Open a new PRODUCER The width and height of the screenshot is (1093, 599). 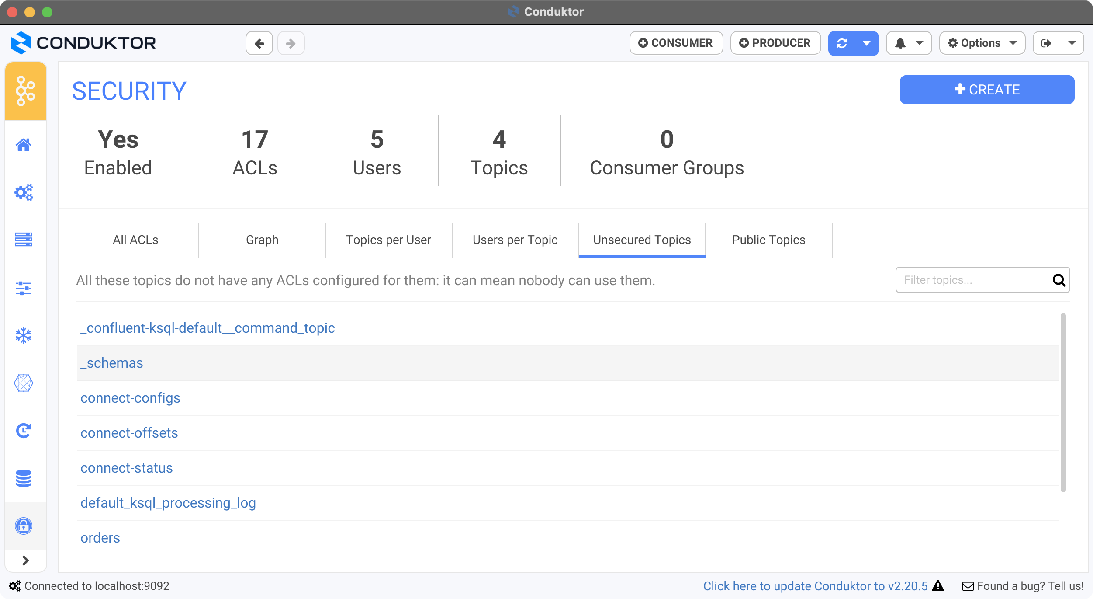point(776,43)
